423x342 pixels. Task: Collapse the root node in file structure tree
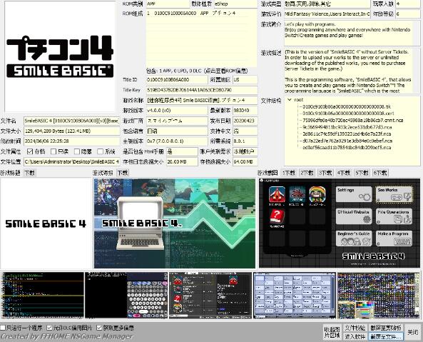(x=290, y=100)
